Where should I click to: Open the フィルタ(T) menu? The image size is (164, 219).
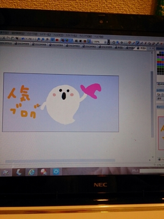point(58,35)
